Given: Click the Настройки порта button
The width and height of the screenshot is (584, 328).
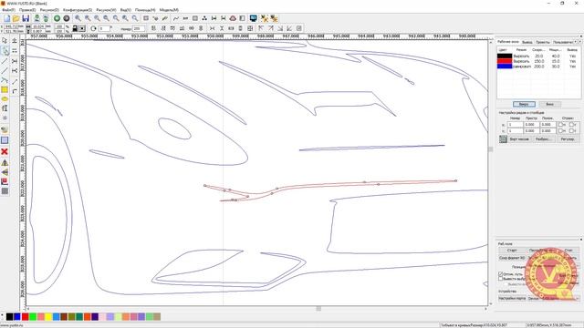Looking at the screenshot, I should pos(512,298).
